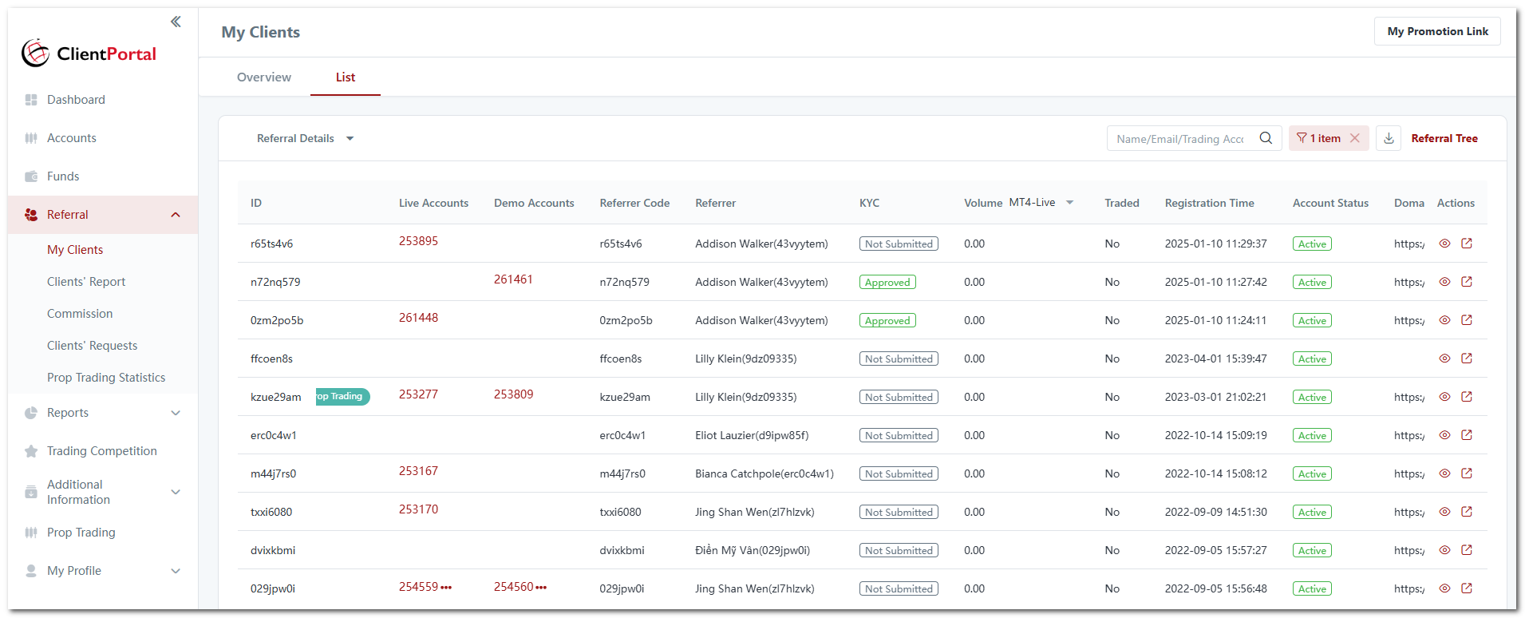Switch to the Overview tab

tap(264, 77)
